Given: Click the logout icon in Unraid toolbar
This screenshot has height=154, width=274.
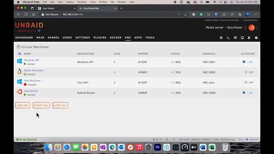Looking at the screenshot, I should pos(221,38).
